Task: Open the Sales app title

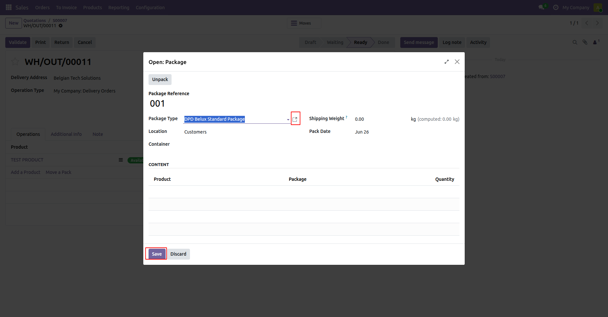Action: 22,8
